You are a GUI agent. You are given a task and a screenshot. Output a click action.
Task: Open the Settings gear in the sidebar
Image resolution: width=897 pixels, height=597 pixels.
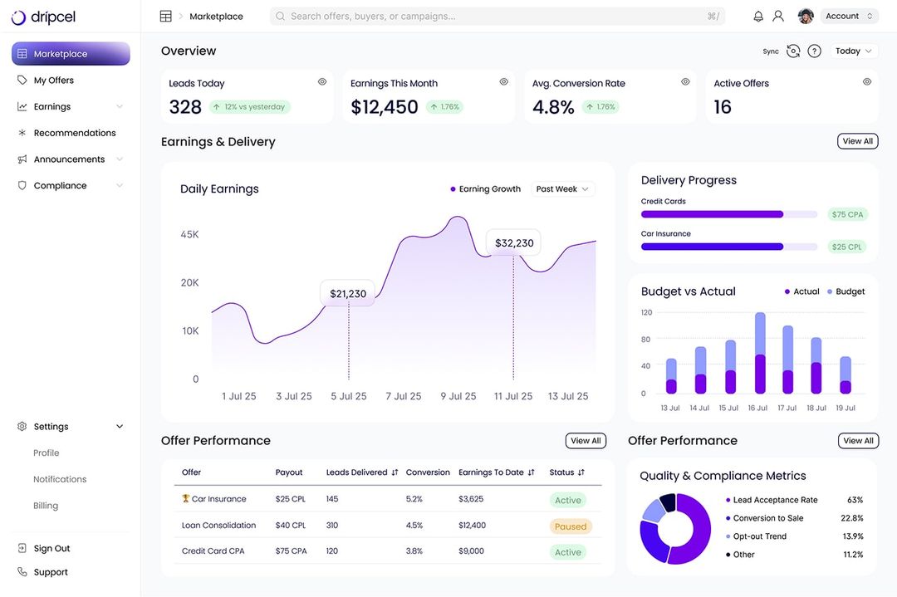[21, 426]
